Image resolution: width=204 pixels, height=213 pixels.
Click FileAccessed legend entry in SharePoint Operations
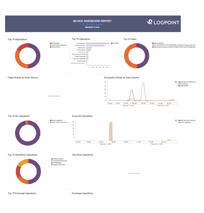point(57,159)
